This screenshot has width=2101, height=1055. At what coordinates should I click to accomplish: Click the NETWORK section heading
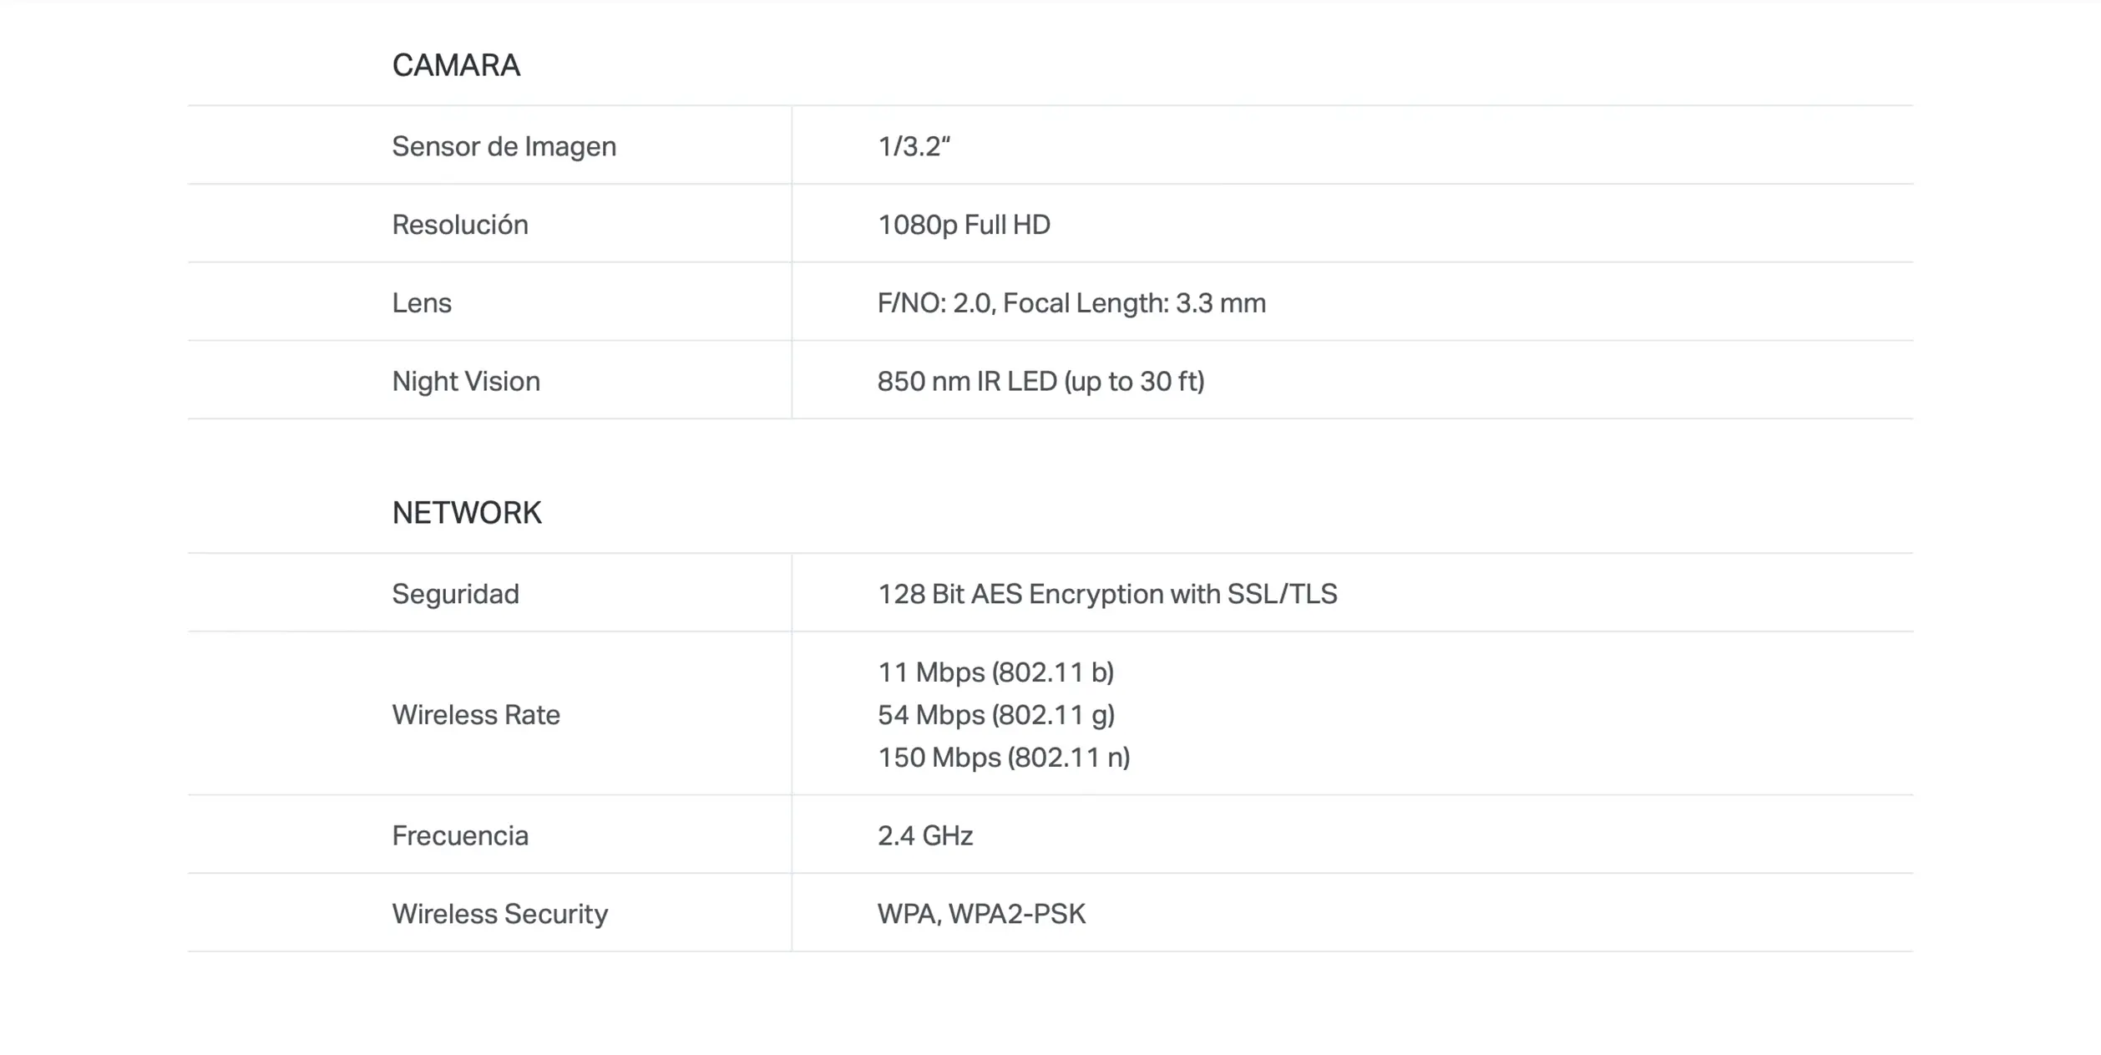(x=467, y=512)
